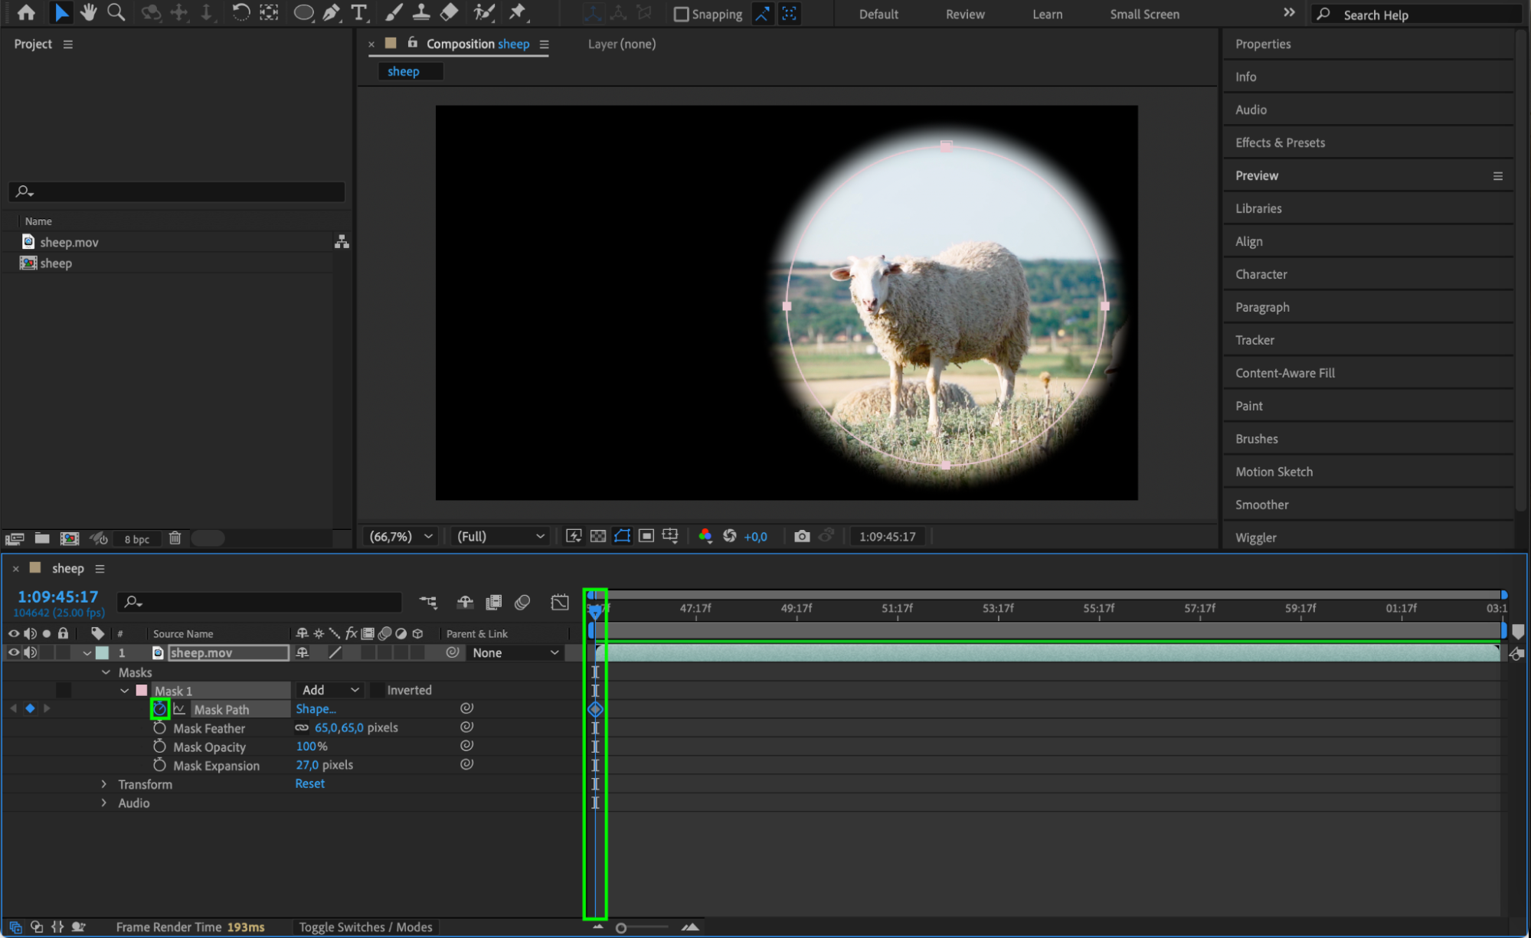Select the Hand tool

[89, 13]
